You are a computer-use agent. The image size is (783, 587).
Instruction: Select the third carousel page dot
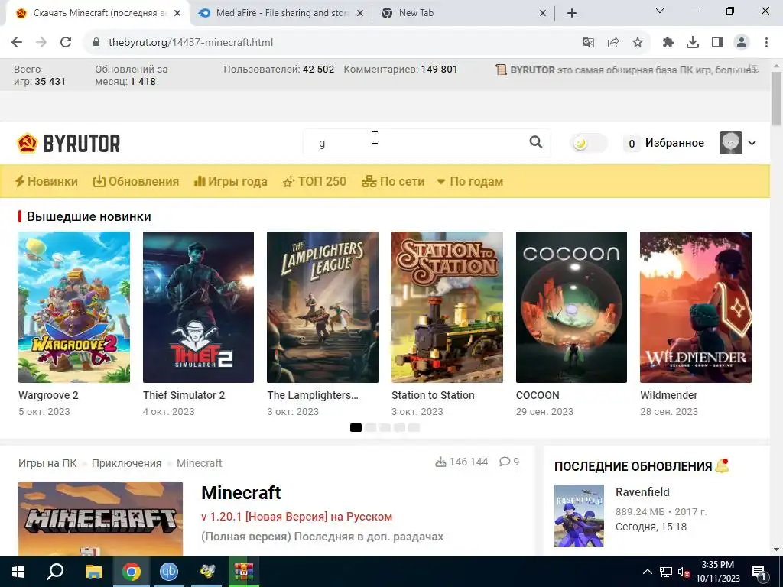click(385, 428)
